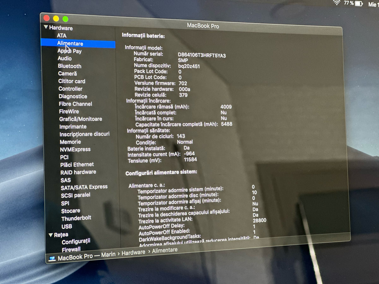
Task: Click current intensity value -964
Action: click(x=189, y=154)
